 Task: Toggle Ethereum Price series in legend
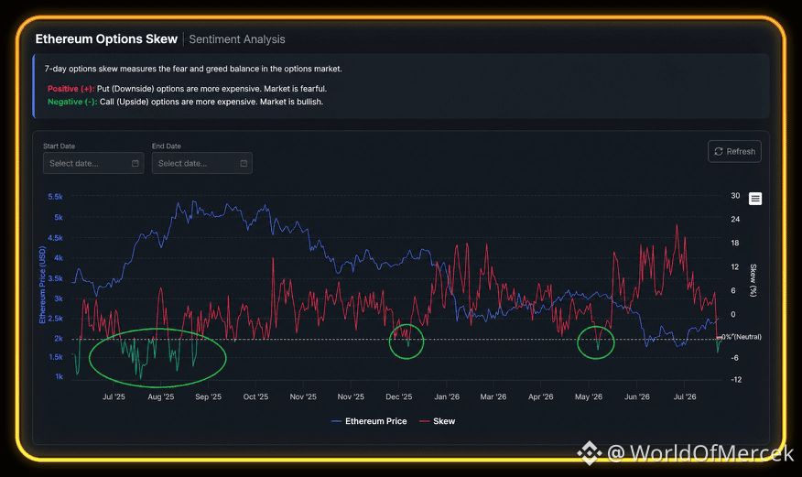(369, 421)
